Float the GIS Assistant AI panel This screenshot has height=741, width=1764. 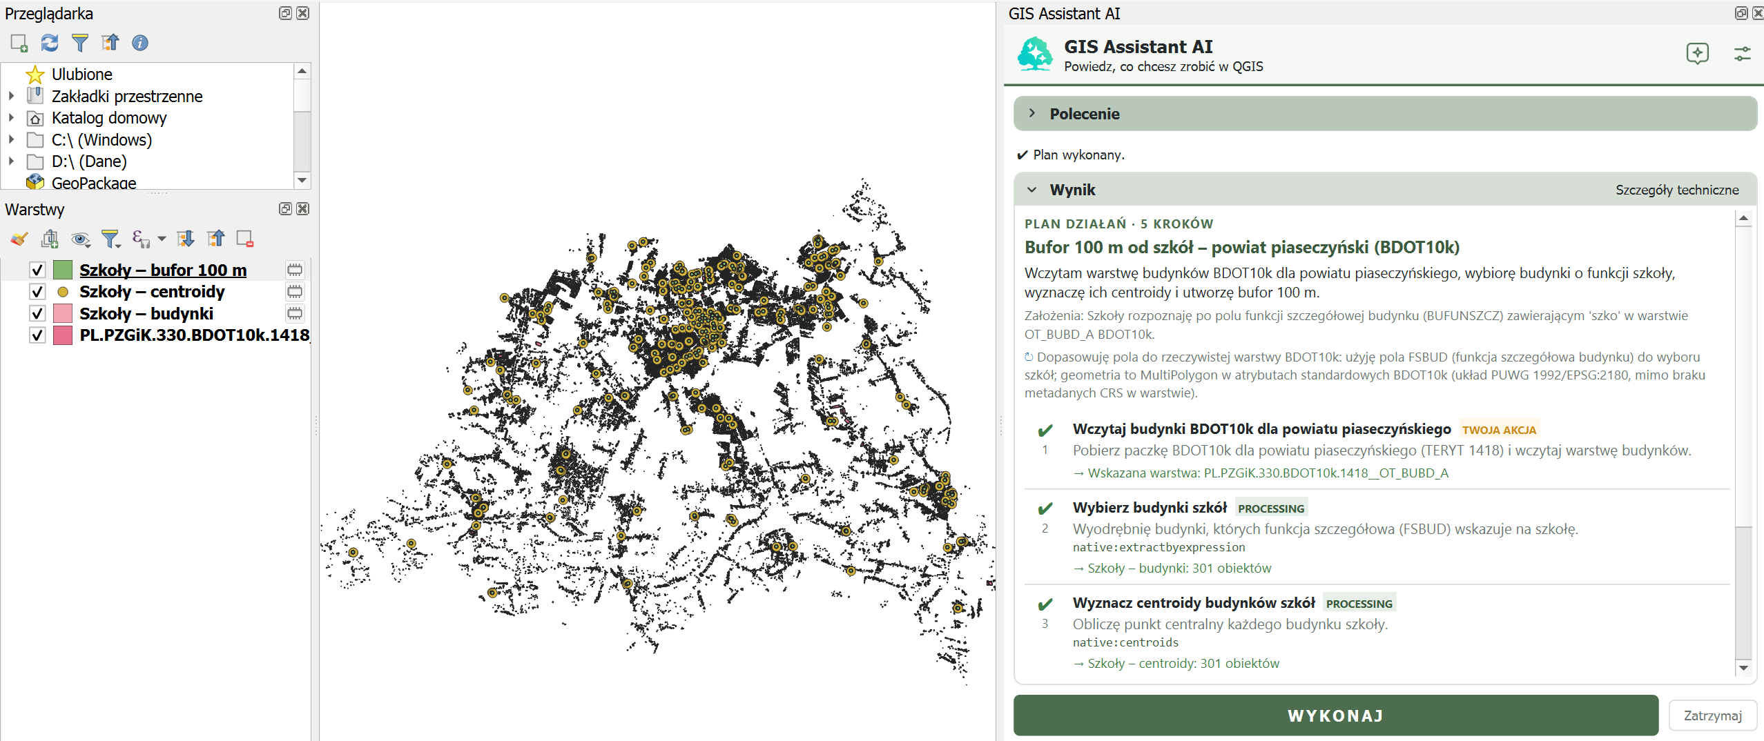coord(1741,13)
